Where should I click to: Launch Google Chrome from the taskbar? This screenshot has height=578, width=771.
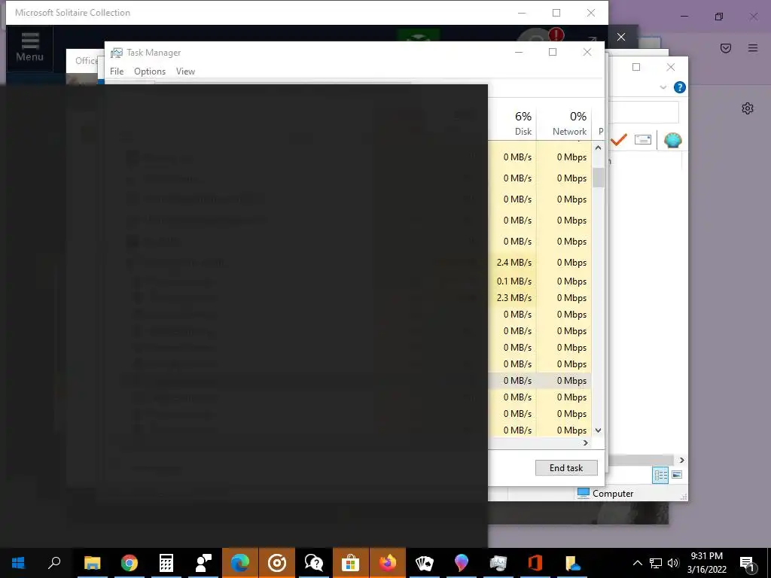(x=130, y=563)
